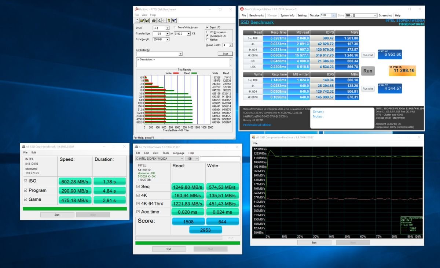Click the Run write button in Anvil's
Viewport: 440px width, 268px height.
click(x=368, y=89)
